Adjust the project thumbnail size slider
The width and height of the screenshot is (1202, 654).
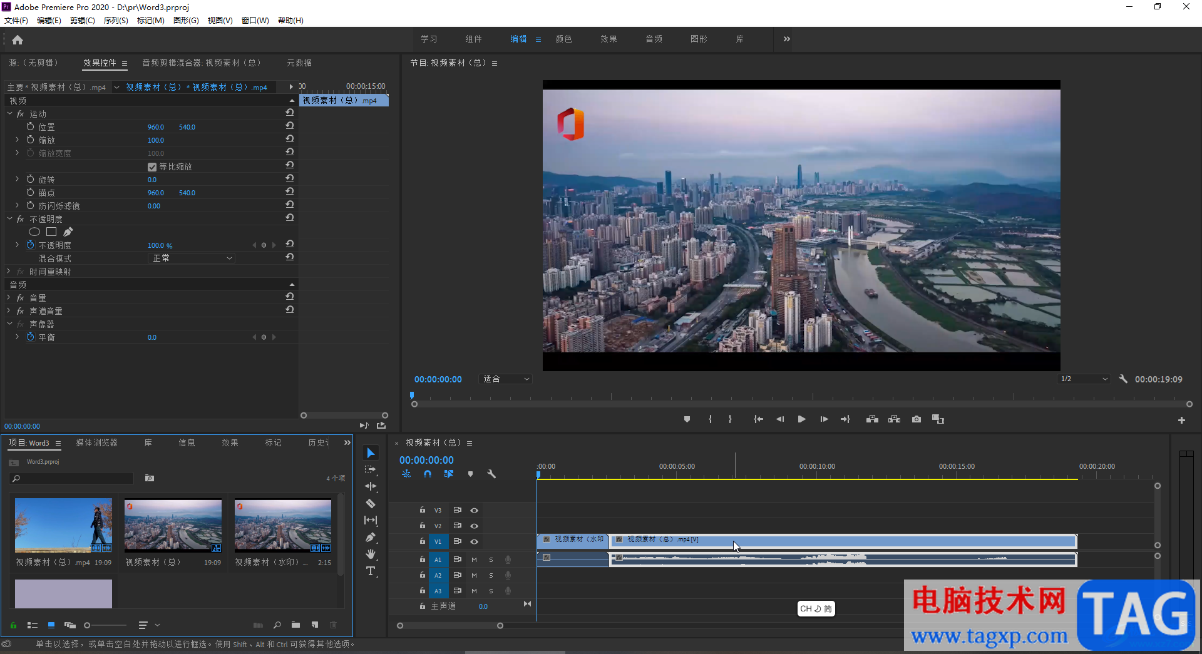[88, 625]
